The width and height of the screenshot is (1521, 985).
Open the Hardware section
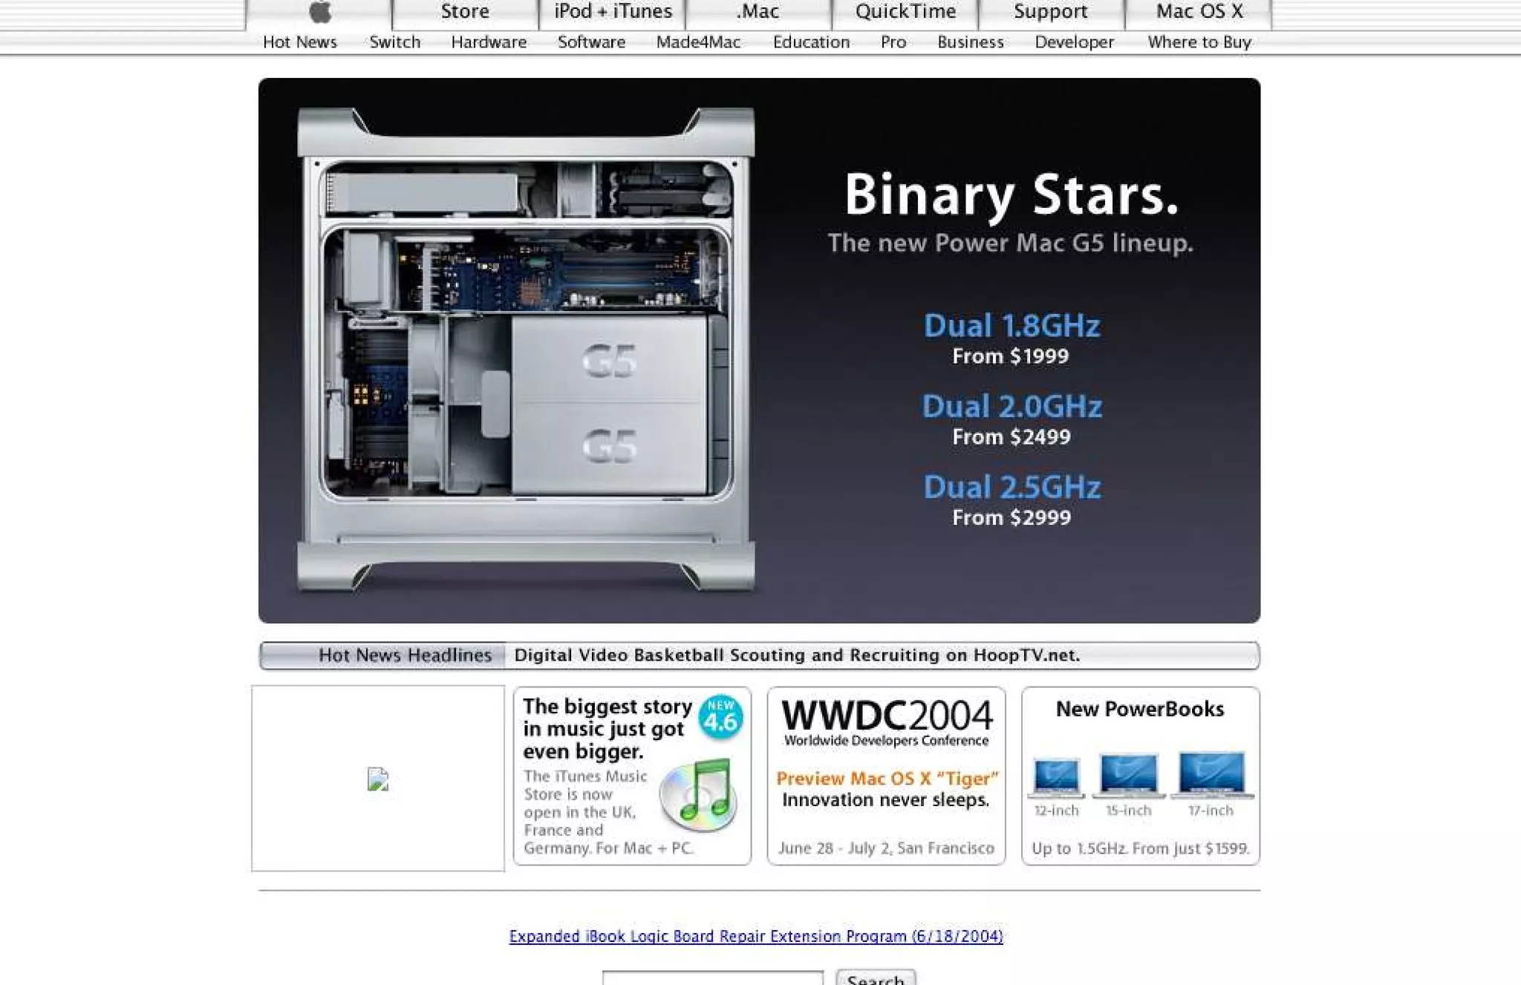489,42
